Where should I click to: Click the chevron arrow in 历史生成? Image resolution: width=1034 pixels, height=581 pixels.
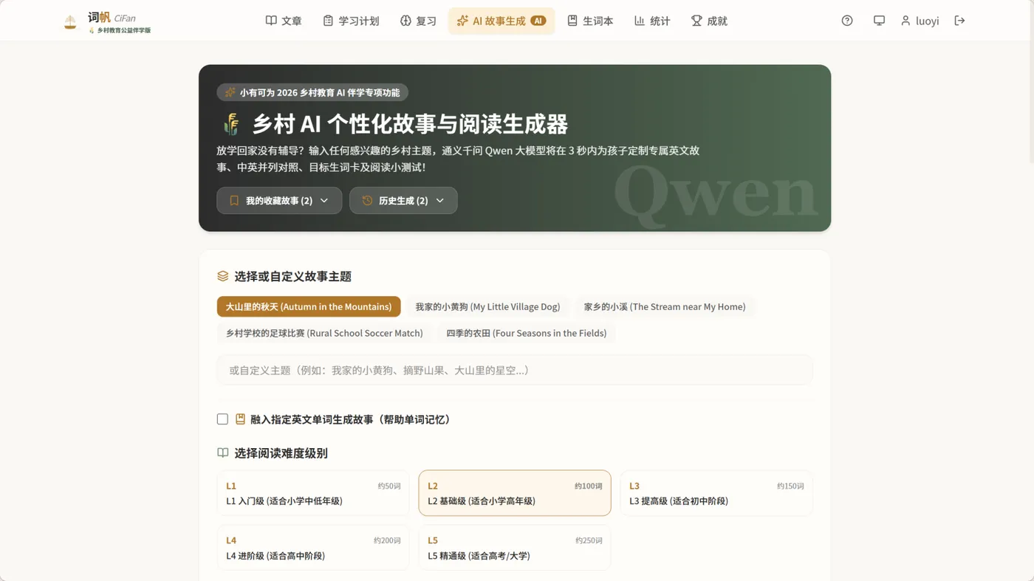pyautogui.click(x=440, y=201)
